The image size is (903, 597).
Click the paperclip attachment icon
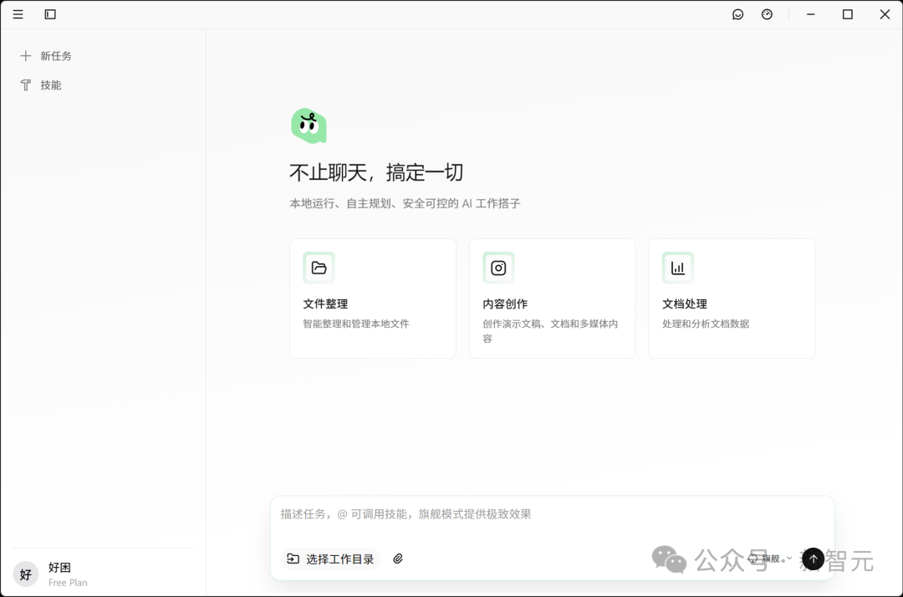tap(398, 559)
